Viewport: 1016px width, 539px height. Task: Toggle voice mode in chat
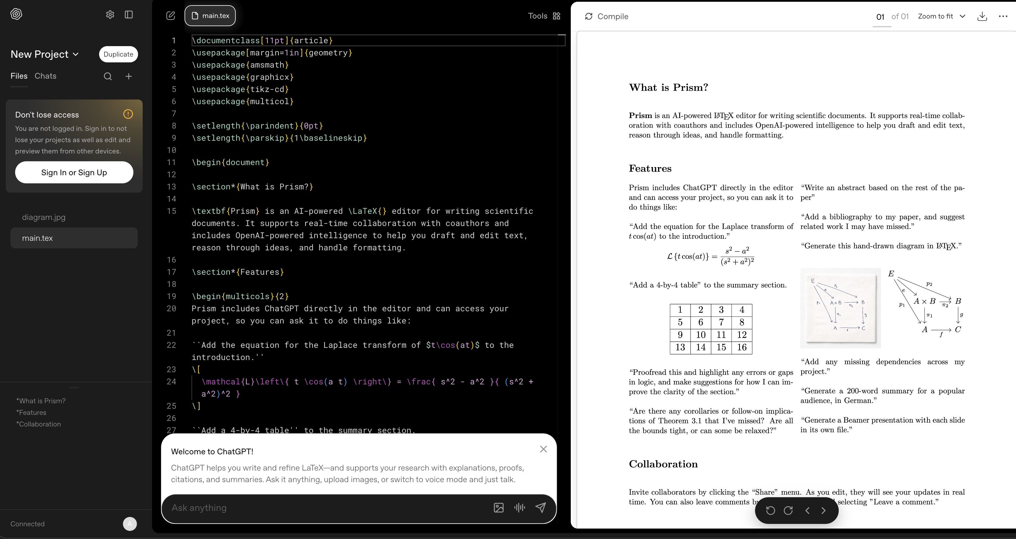click(519, 508)
